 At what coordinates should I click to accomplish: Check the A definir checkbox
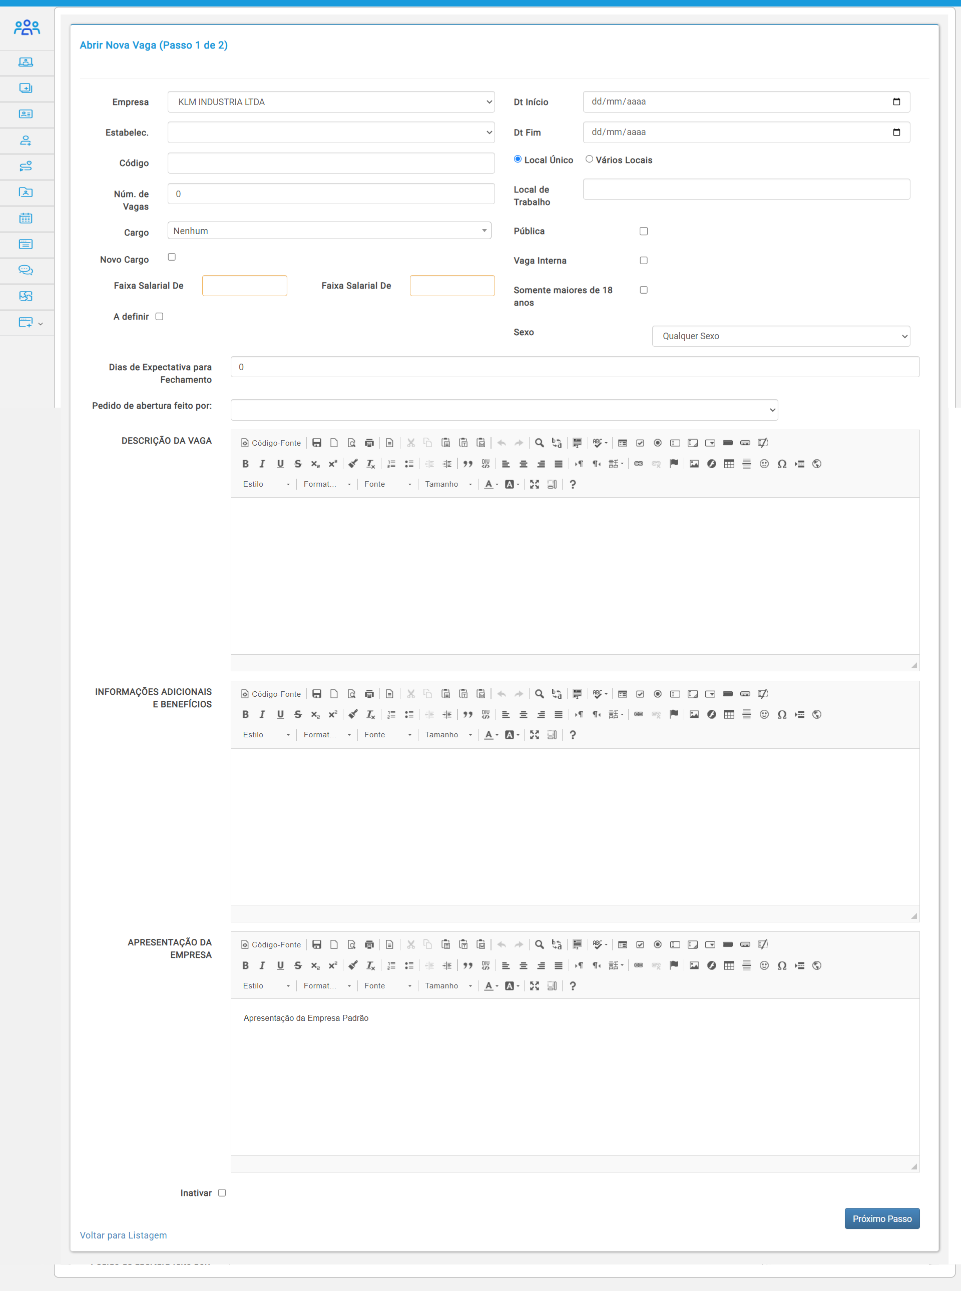159,317
